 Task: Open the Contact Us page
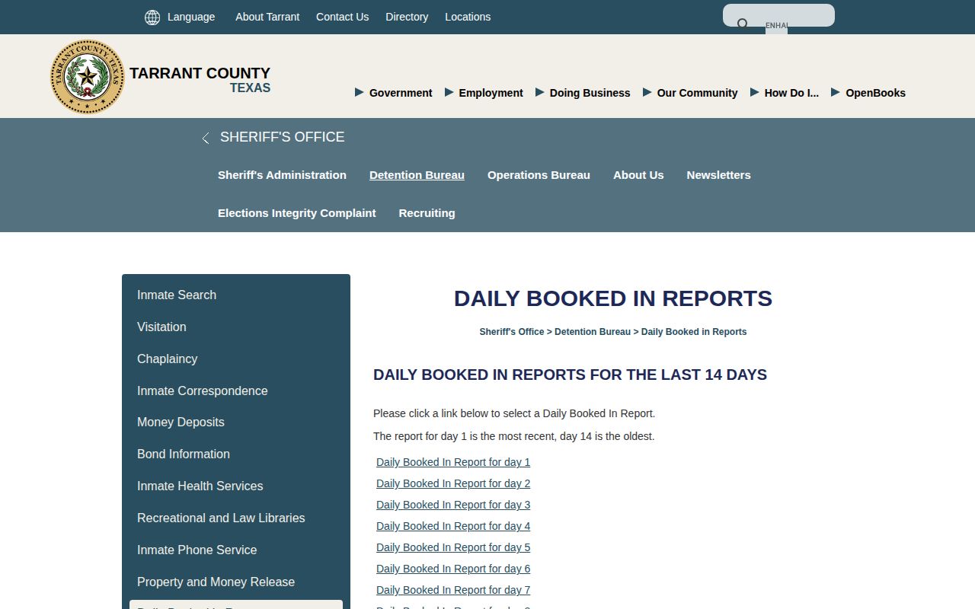point(342,17)
